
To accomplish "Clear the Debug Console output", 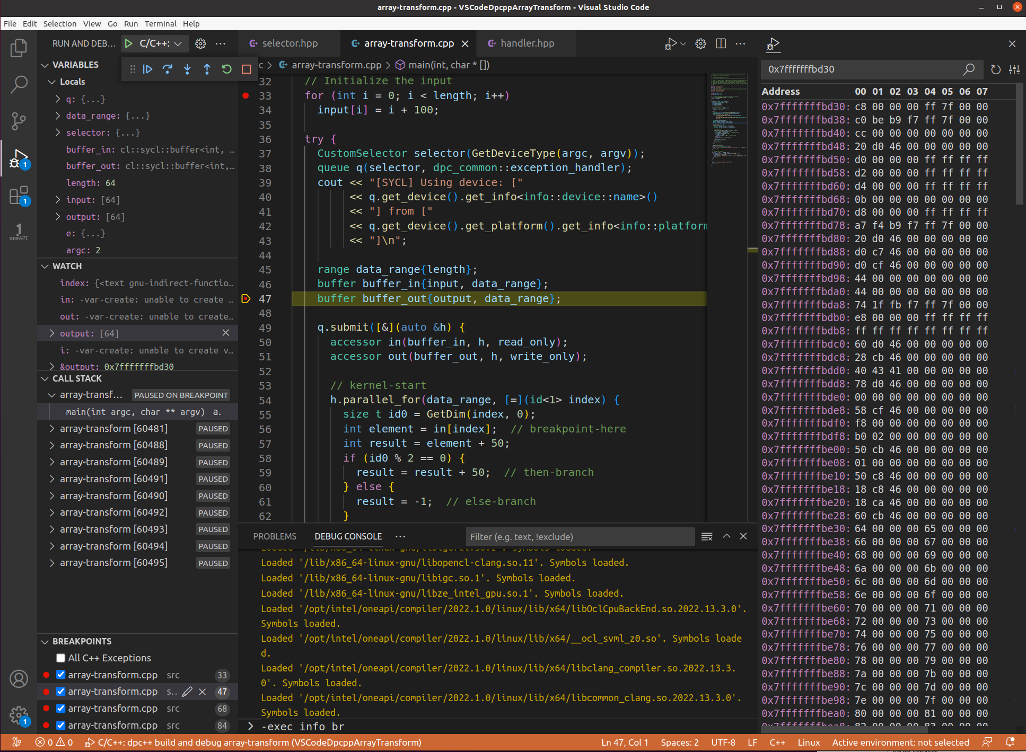I will click(707, 536).
